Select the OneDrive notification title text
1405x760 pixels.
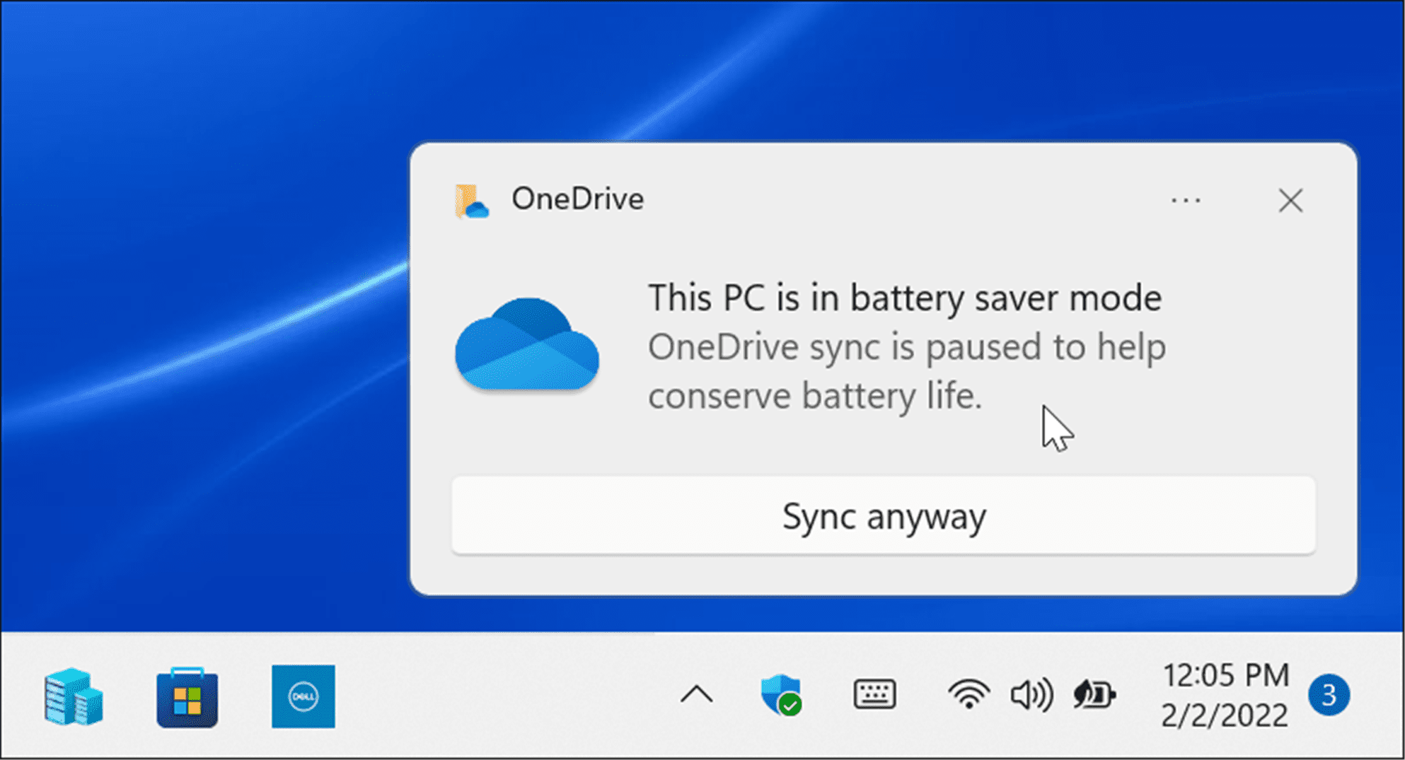pyautogui.click(x=578, y=199)
